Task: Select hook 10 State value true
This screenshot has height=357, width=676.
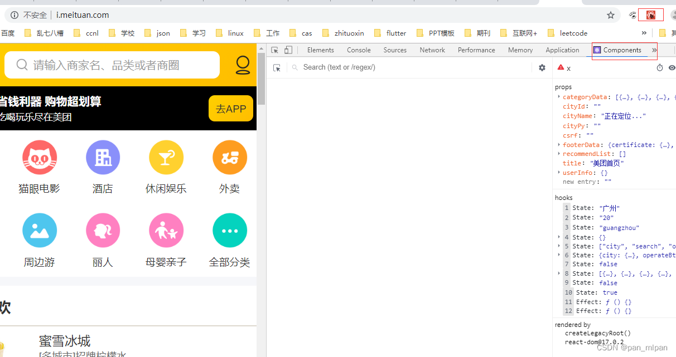Action: click(610, 292)
